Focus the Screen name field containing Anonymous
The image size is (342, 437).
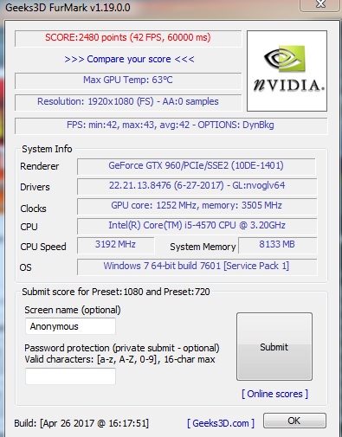(70, 326)
